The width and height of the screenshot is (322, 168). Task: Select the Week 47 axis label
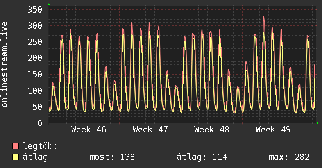150,130
